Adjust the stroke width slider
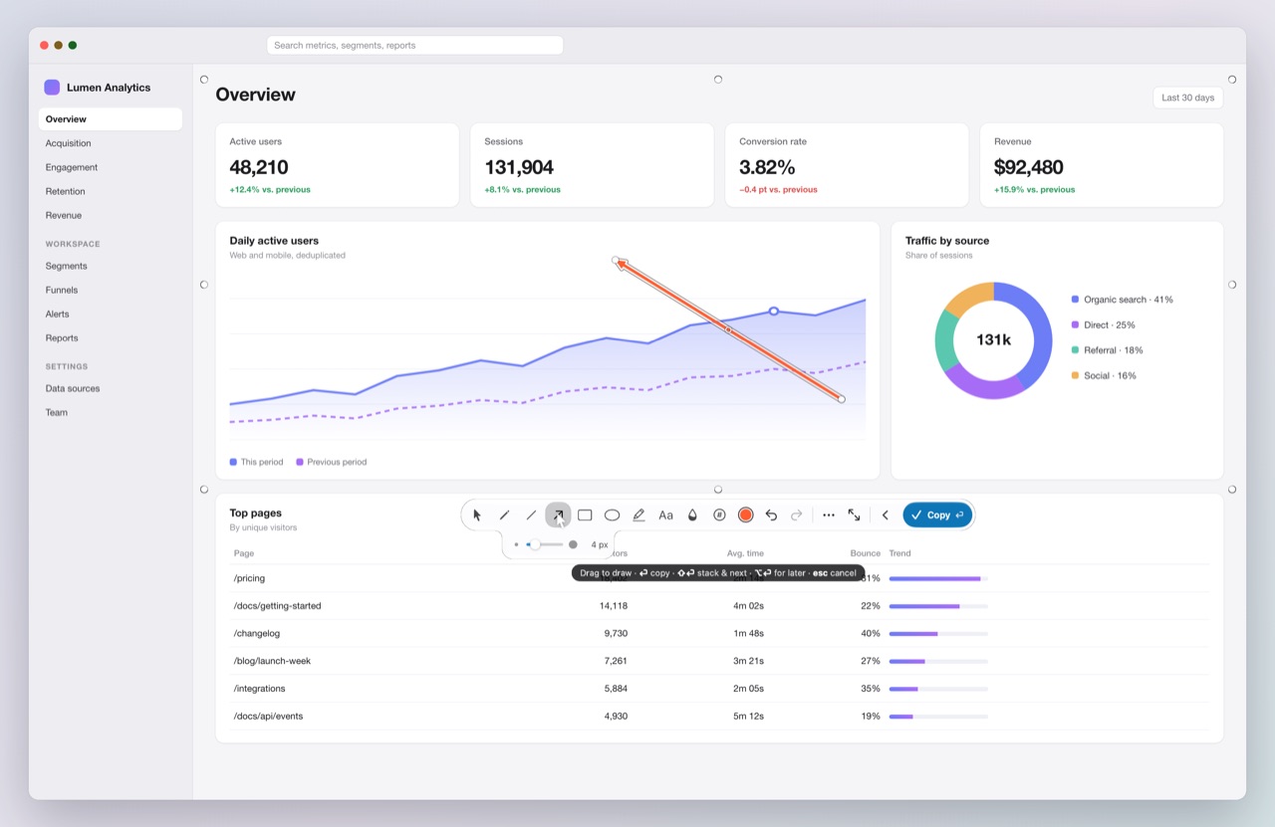The image size is (1275, 827). [x=544, y=544]
